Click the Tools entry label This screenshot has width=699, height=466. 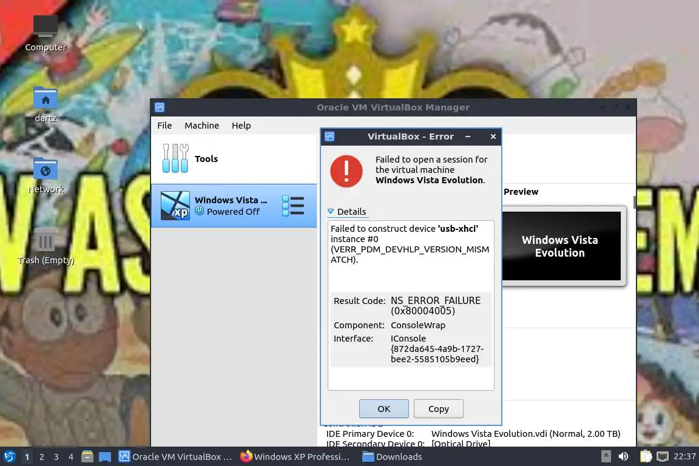[206, 159]
